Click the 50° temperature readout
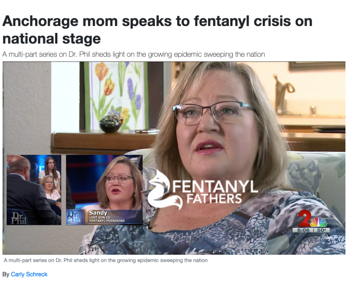Screen dimensions: 348x292 click(321, 230)
